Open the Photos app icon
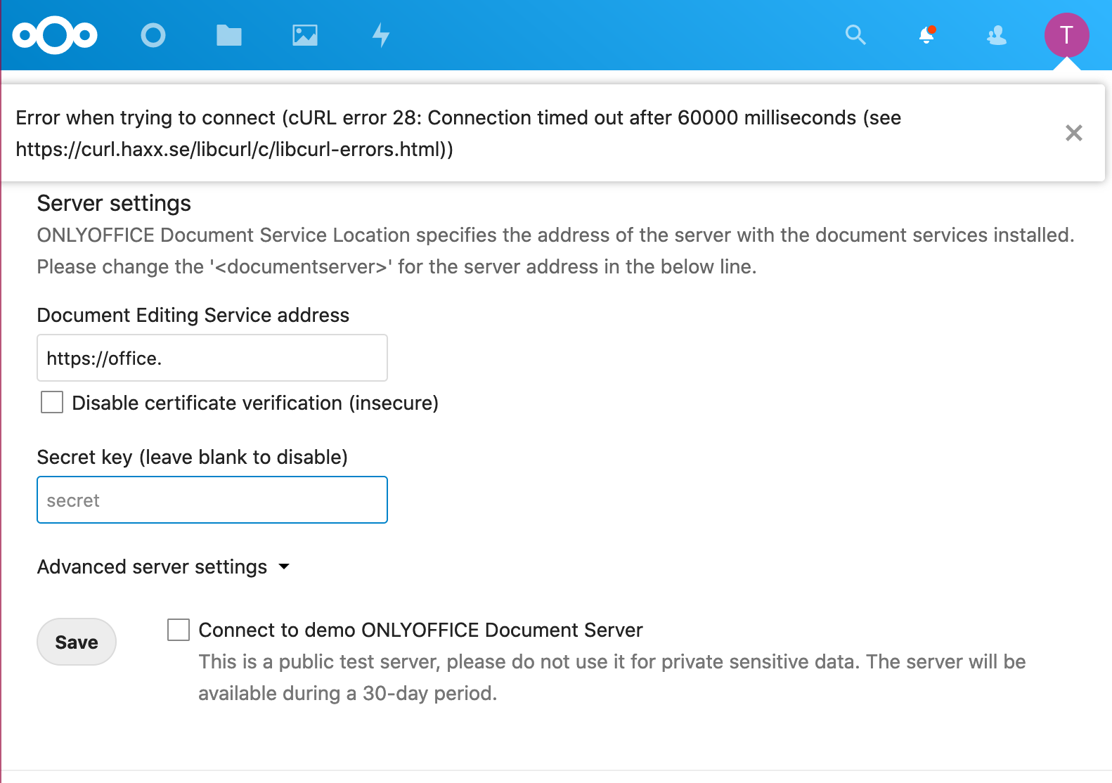 pyautogui.click(x=305, y=35)
